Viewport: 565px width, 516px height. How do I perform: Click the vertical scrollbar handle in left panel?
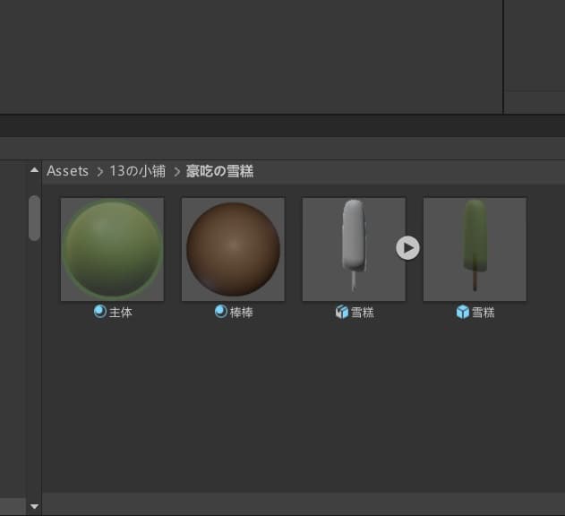tap(34, 218)
